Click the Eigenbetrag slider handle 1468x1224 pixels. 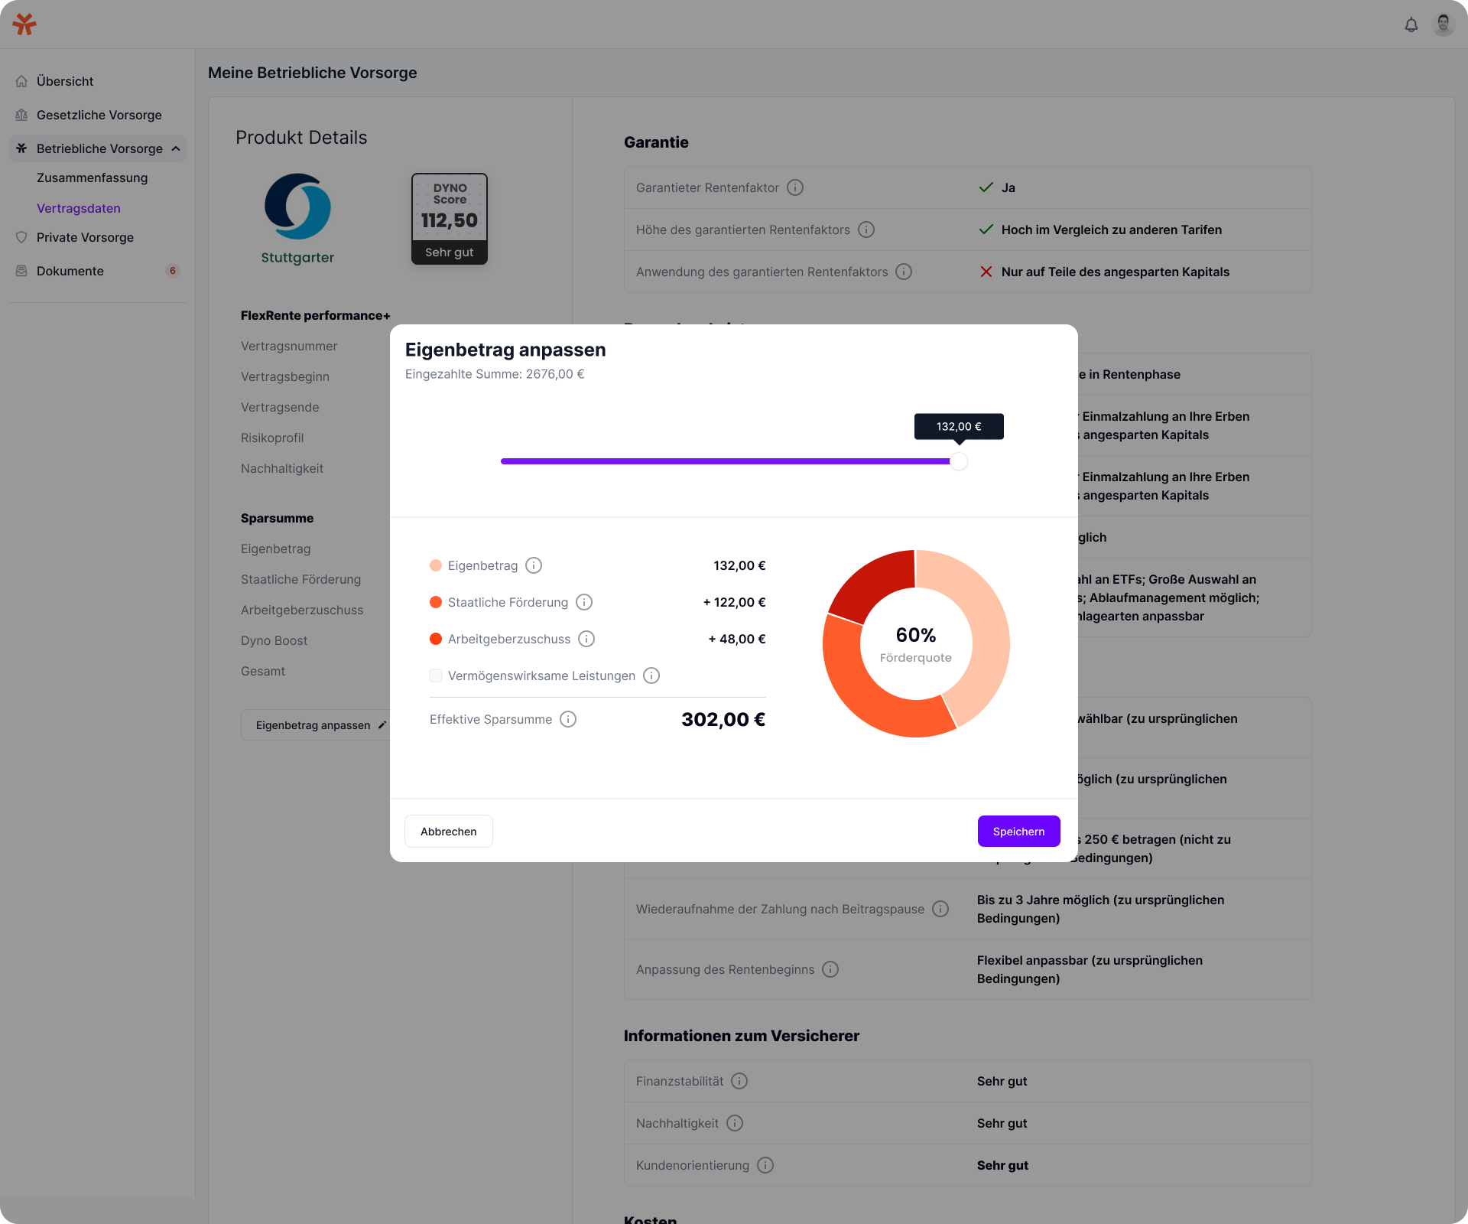(x=959, y=461)
